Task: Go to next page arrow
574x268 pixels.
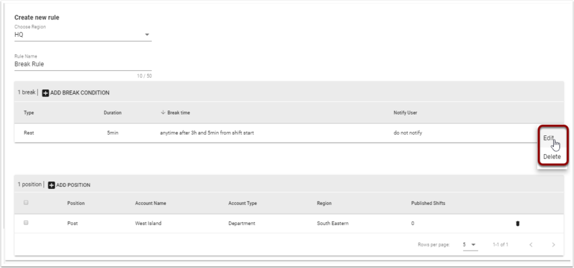Action: pyautogui.click(x=553, y=245)
